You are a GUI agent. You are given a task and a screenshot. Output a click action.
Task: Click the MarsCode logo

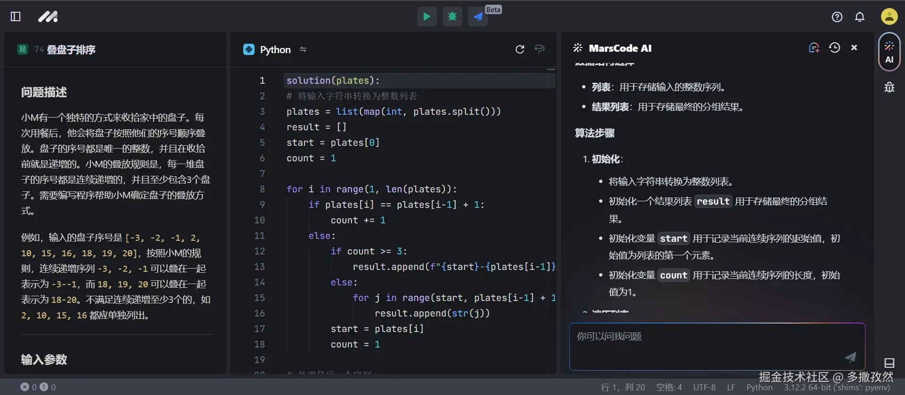point(48,16)
